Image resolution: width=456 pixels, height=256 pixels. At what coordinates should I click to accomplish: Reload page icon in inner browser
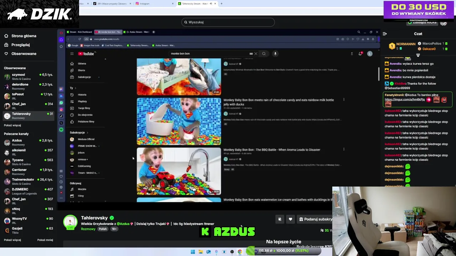pyautogui.click(x=79, y=39)
